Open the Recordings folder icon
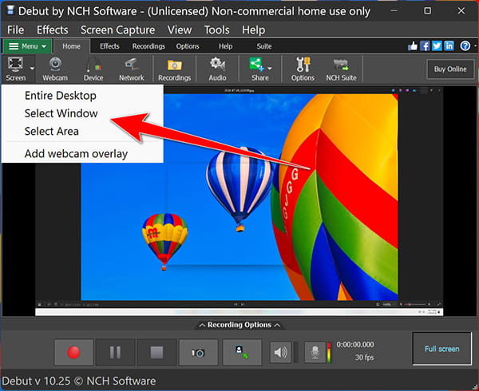 click(174, 69)
